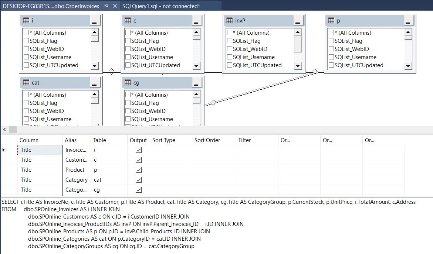Click the join diamond on cg diagonal line

coord(213,102)
